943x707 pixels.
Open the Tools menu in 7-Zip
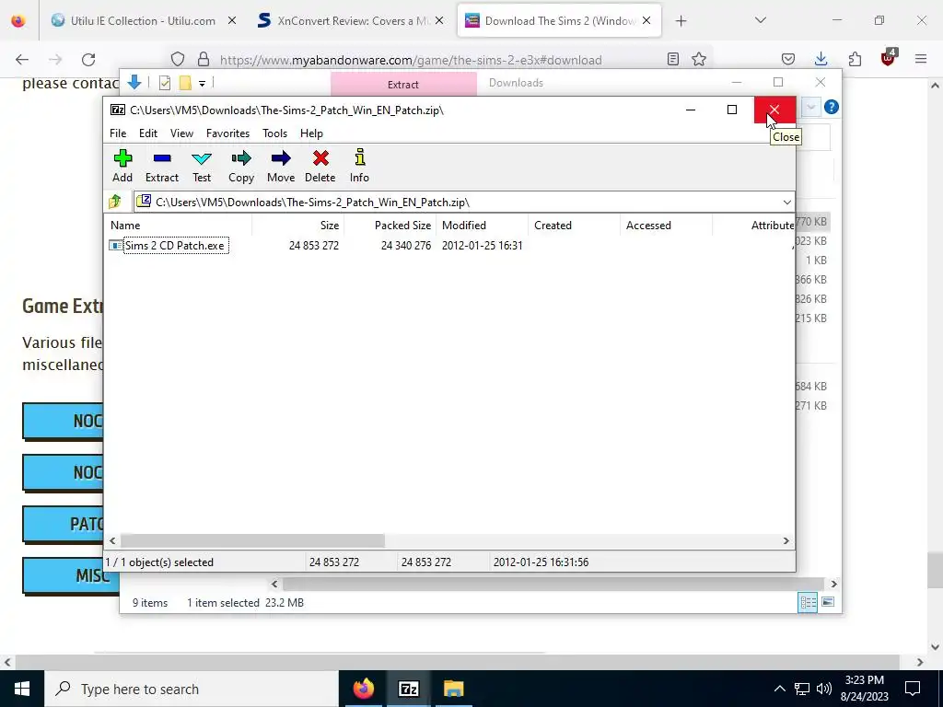pyautogui.click(x=274, y=133)
